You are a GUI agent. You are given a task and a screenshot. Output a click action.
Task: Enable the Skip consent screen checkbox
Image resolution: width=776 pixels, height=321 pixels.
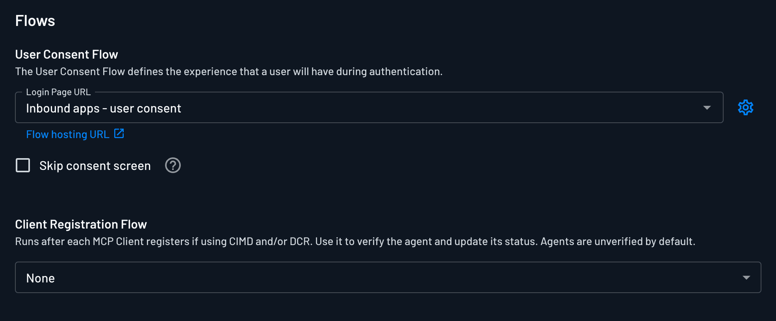pyautogui.click(x=23, y=166)
